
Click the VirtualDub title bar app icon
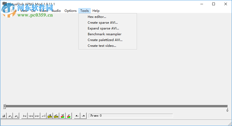coord(4,4)
